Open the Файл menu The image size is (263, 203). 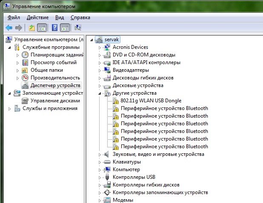point(14,17)
